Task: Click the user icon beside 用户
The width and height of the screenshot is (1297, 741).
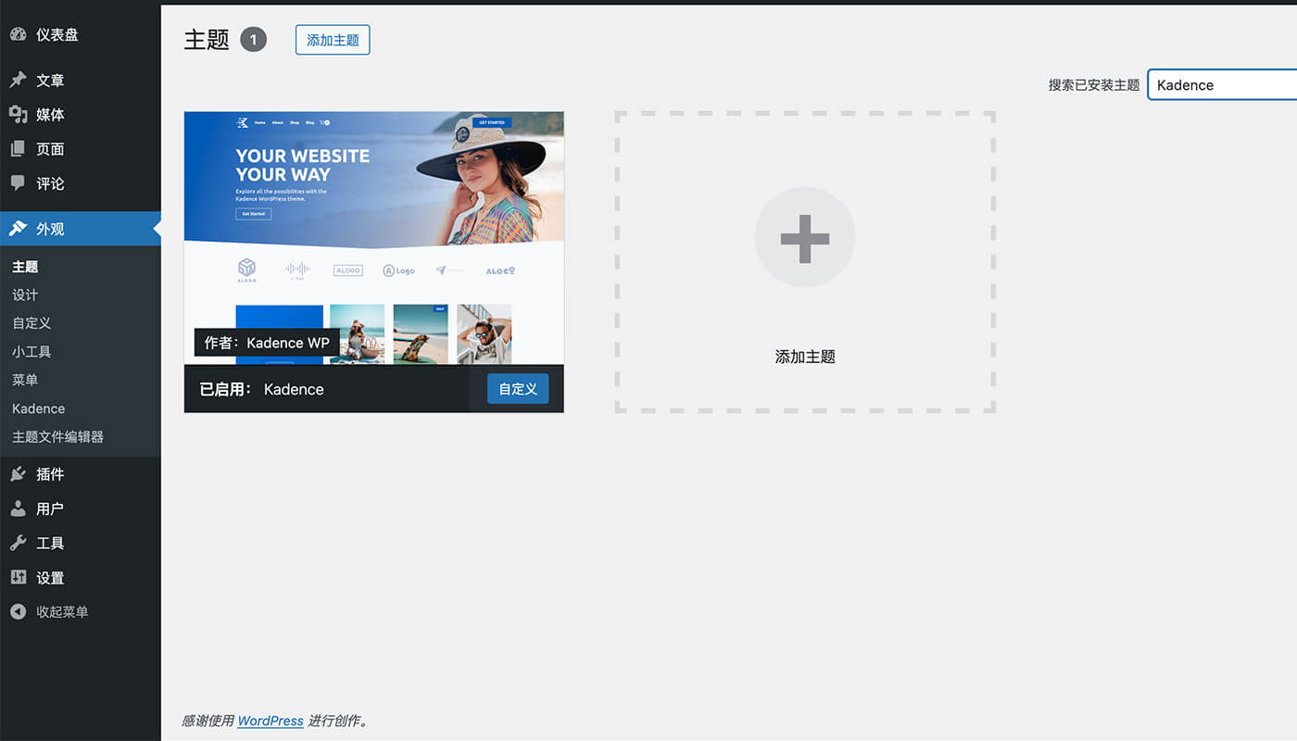Action: [x=18, y=509]
